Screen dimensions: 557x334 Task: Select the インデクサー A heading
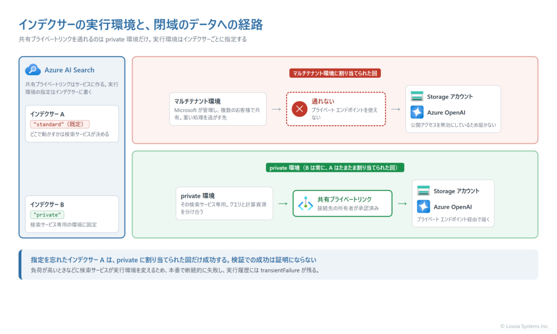pyautogui.click(x=47, y=114)
